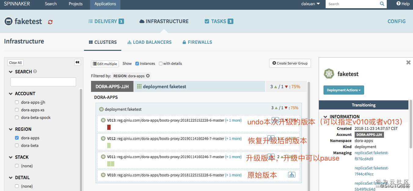Image resolution: width=413 pixels, height=191 pixels.
Task: Open replicaSet faketest-f976cd4d9 link
Action: tap(371, 156)
